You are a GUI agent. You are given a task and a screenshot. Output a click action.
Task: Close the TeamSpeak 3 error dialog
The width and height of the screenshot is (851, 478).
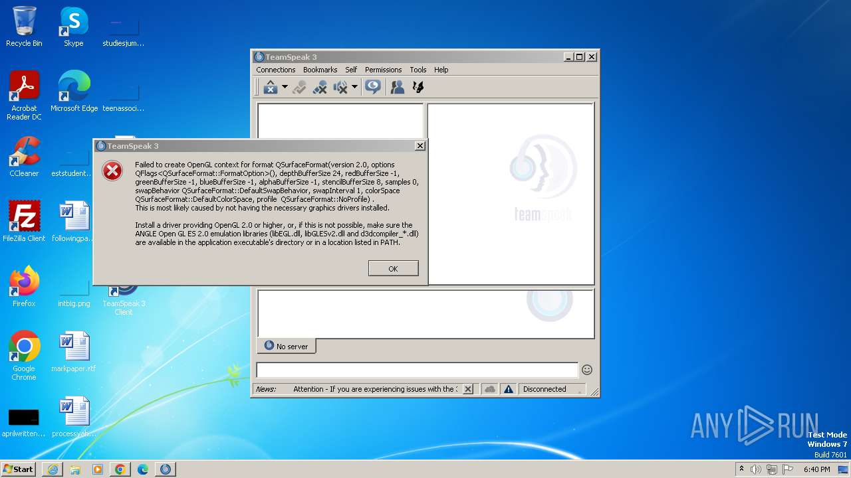click(x=420, y=146)
